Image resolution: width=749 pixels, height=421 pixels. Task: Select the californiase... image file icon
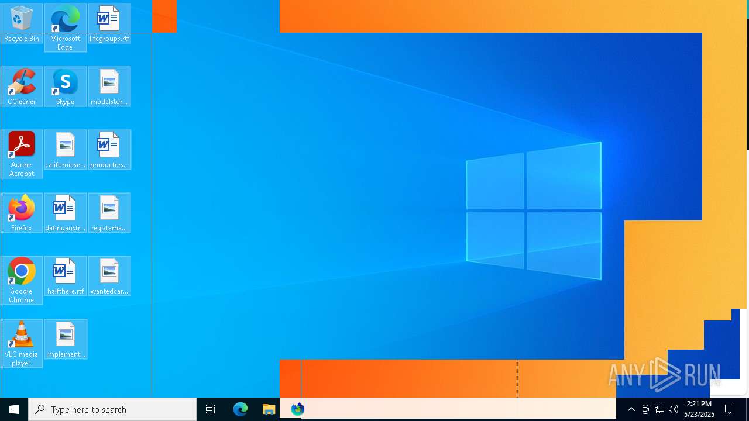(65, 150)
